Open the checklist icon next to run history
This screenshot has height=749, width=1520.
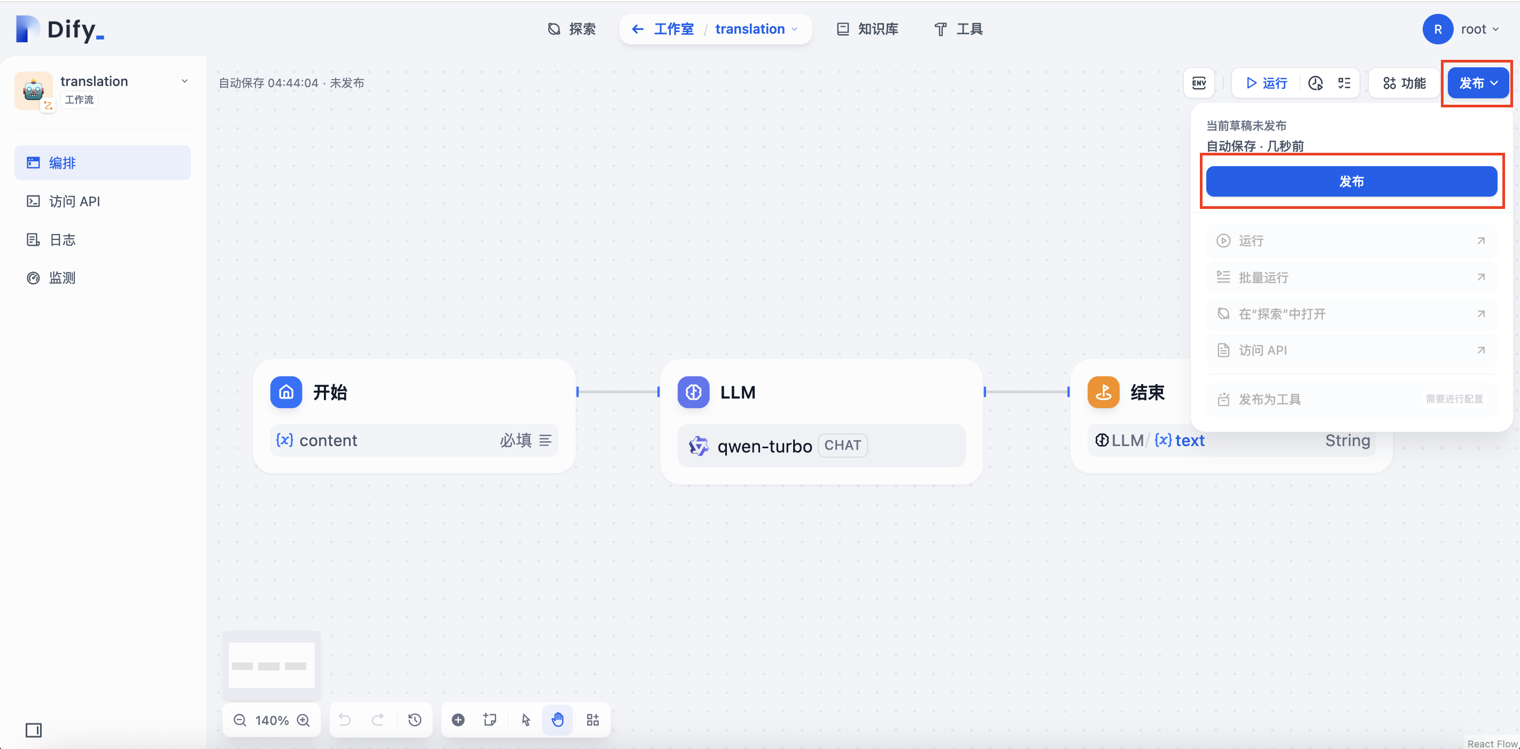(1344, 83)
